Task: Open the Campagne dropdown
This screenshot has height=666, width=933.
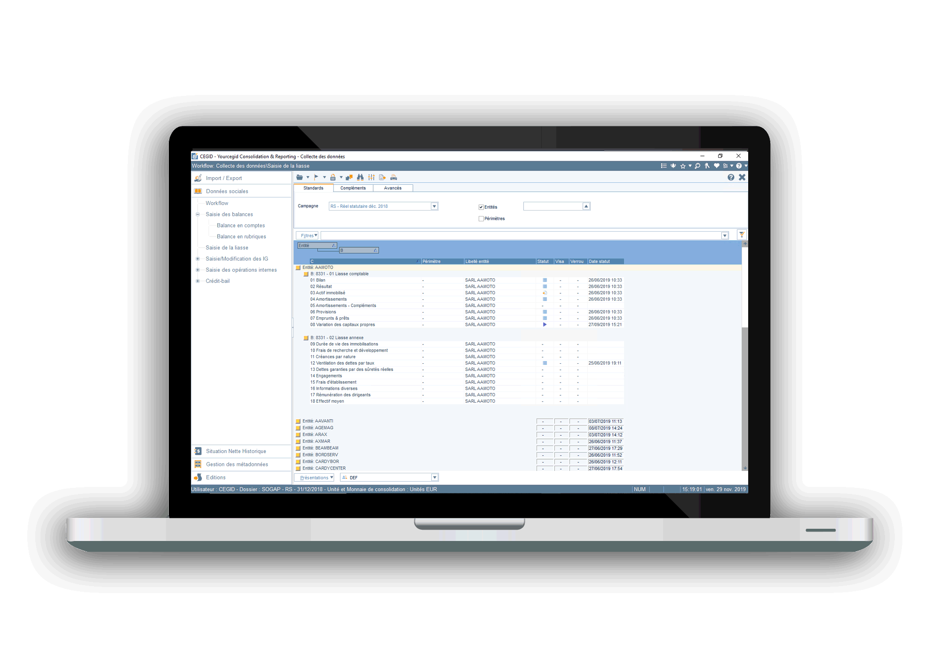Action: coord(435,206)
